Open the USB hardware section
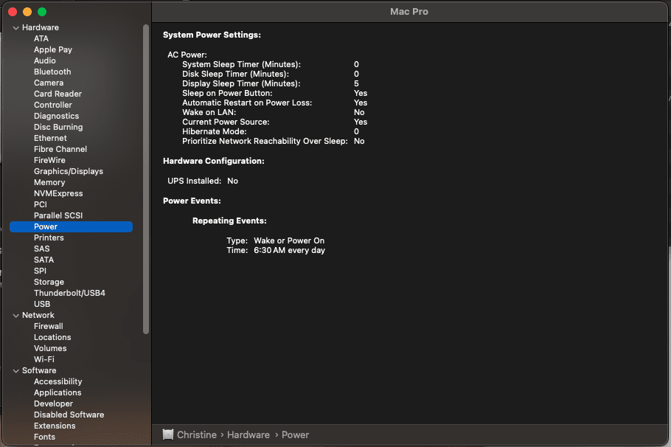The width and height of the screenshot is (671, 447). point(42,304)
